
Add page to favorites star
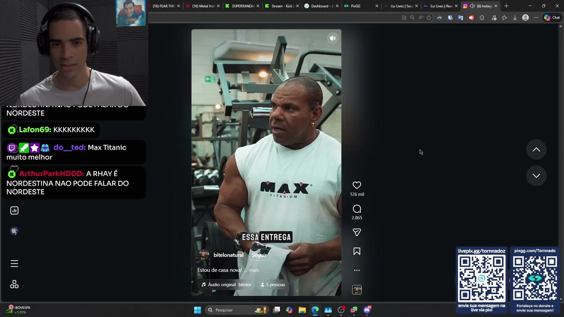429,18
